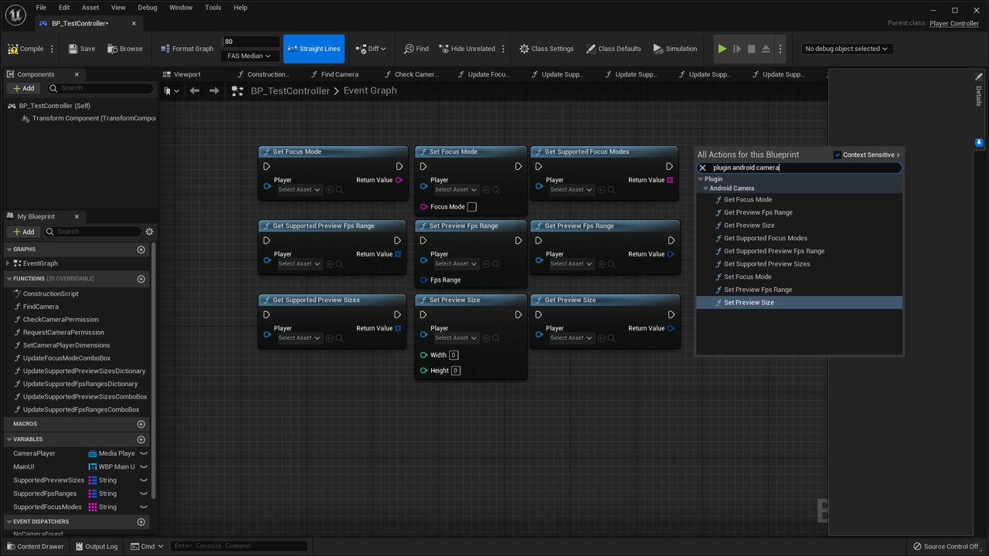Image resolution: width=989 pixels, height=556 pixels.
Task: Save the blueprint asset
Action: point(82,49)
